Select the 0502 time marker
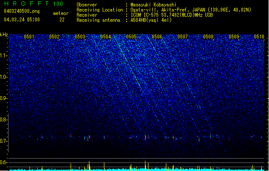Image resolution: width=269 pixels, height=171 pixels. [x=54, y=37]
